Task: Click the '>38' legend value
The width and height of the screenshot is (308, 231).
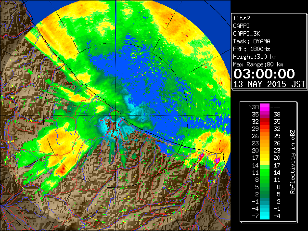Action: [x=254, y=107]
